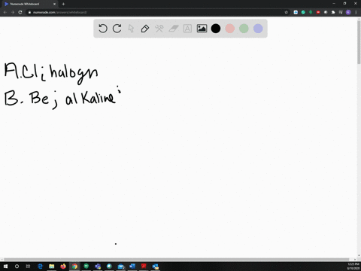This screenshot has width=361, height=271.
Task: Select the pen drawing tool
Action: point(145,29)
